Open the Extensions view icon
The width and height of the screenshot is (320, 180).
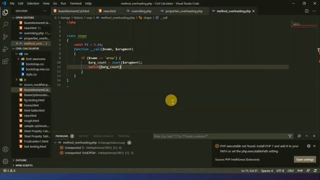tap(5, 61)
